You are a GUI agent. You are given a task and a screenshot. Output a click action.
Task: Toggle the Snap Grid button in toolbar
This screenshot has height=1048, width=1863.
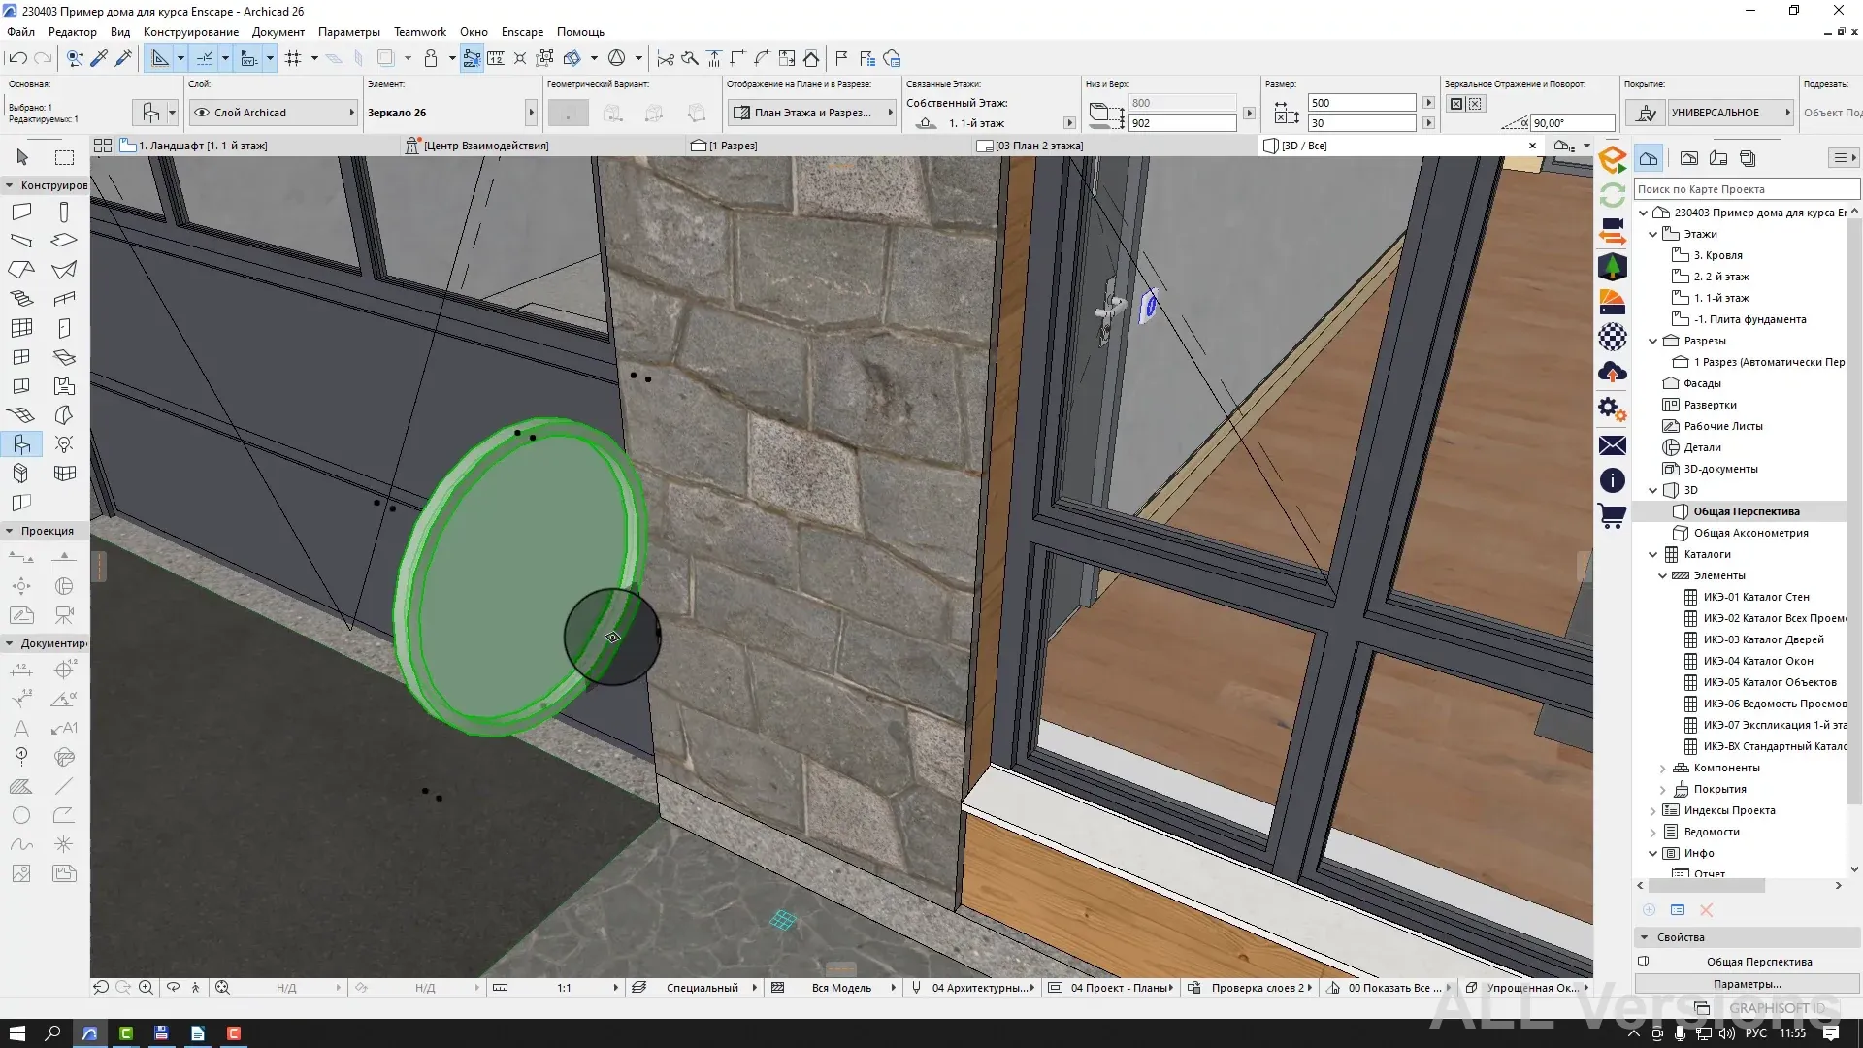pos(293,58)
